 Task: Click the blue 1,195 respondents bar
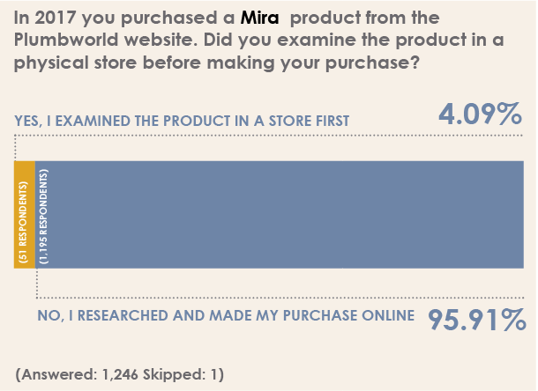280,215
